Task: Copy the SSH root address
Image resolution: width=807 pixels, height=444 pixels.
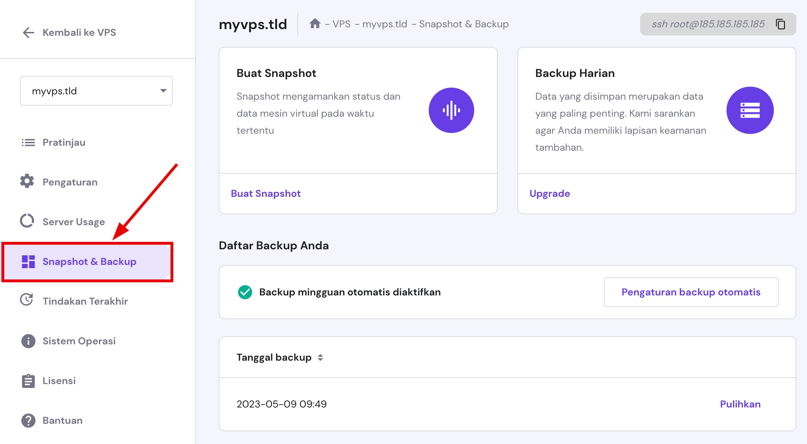Action: point(781,24)
